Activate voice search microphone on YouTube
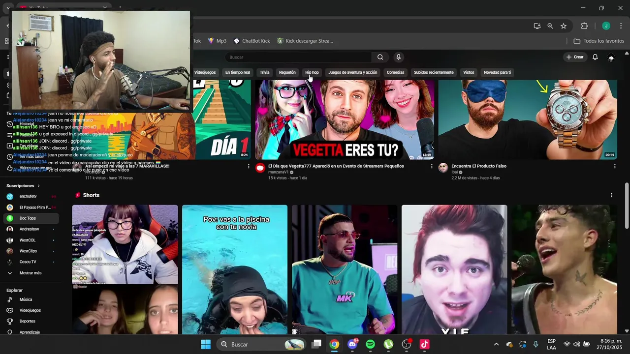Image resolution: width=630 pixels, height=354 pixels. click(399, 57)
